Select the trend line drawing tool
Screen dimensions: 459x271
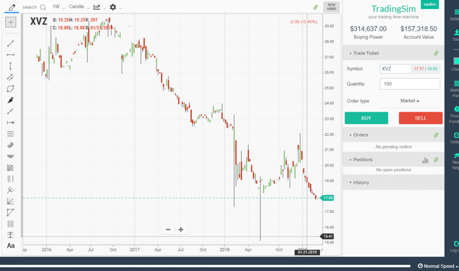(x=11, y=43)
